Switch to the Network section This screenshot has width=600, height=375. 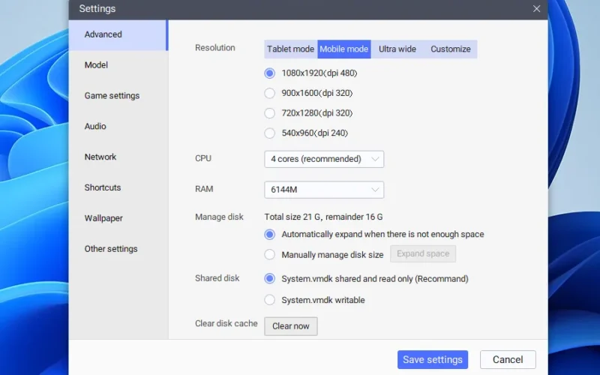tap(118, 157)
